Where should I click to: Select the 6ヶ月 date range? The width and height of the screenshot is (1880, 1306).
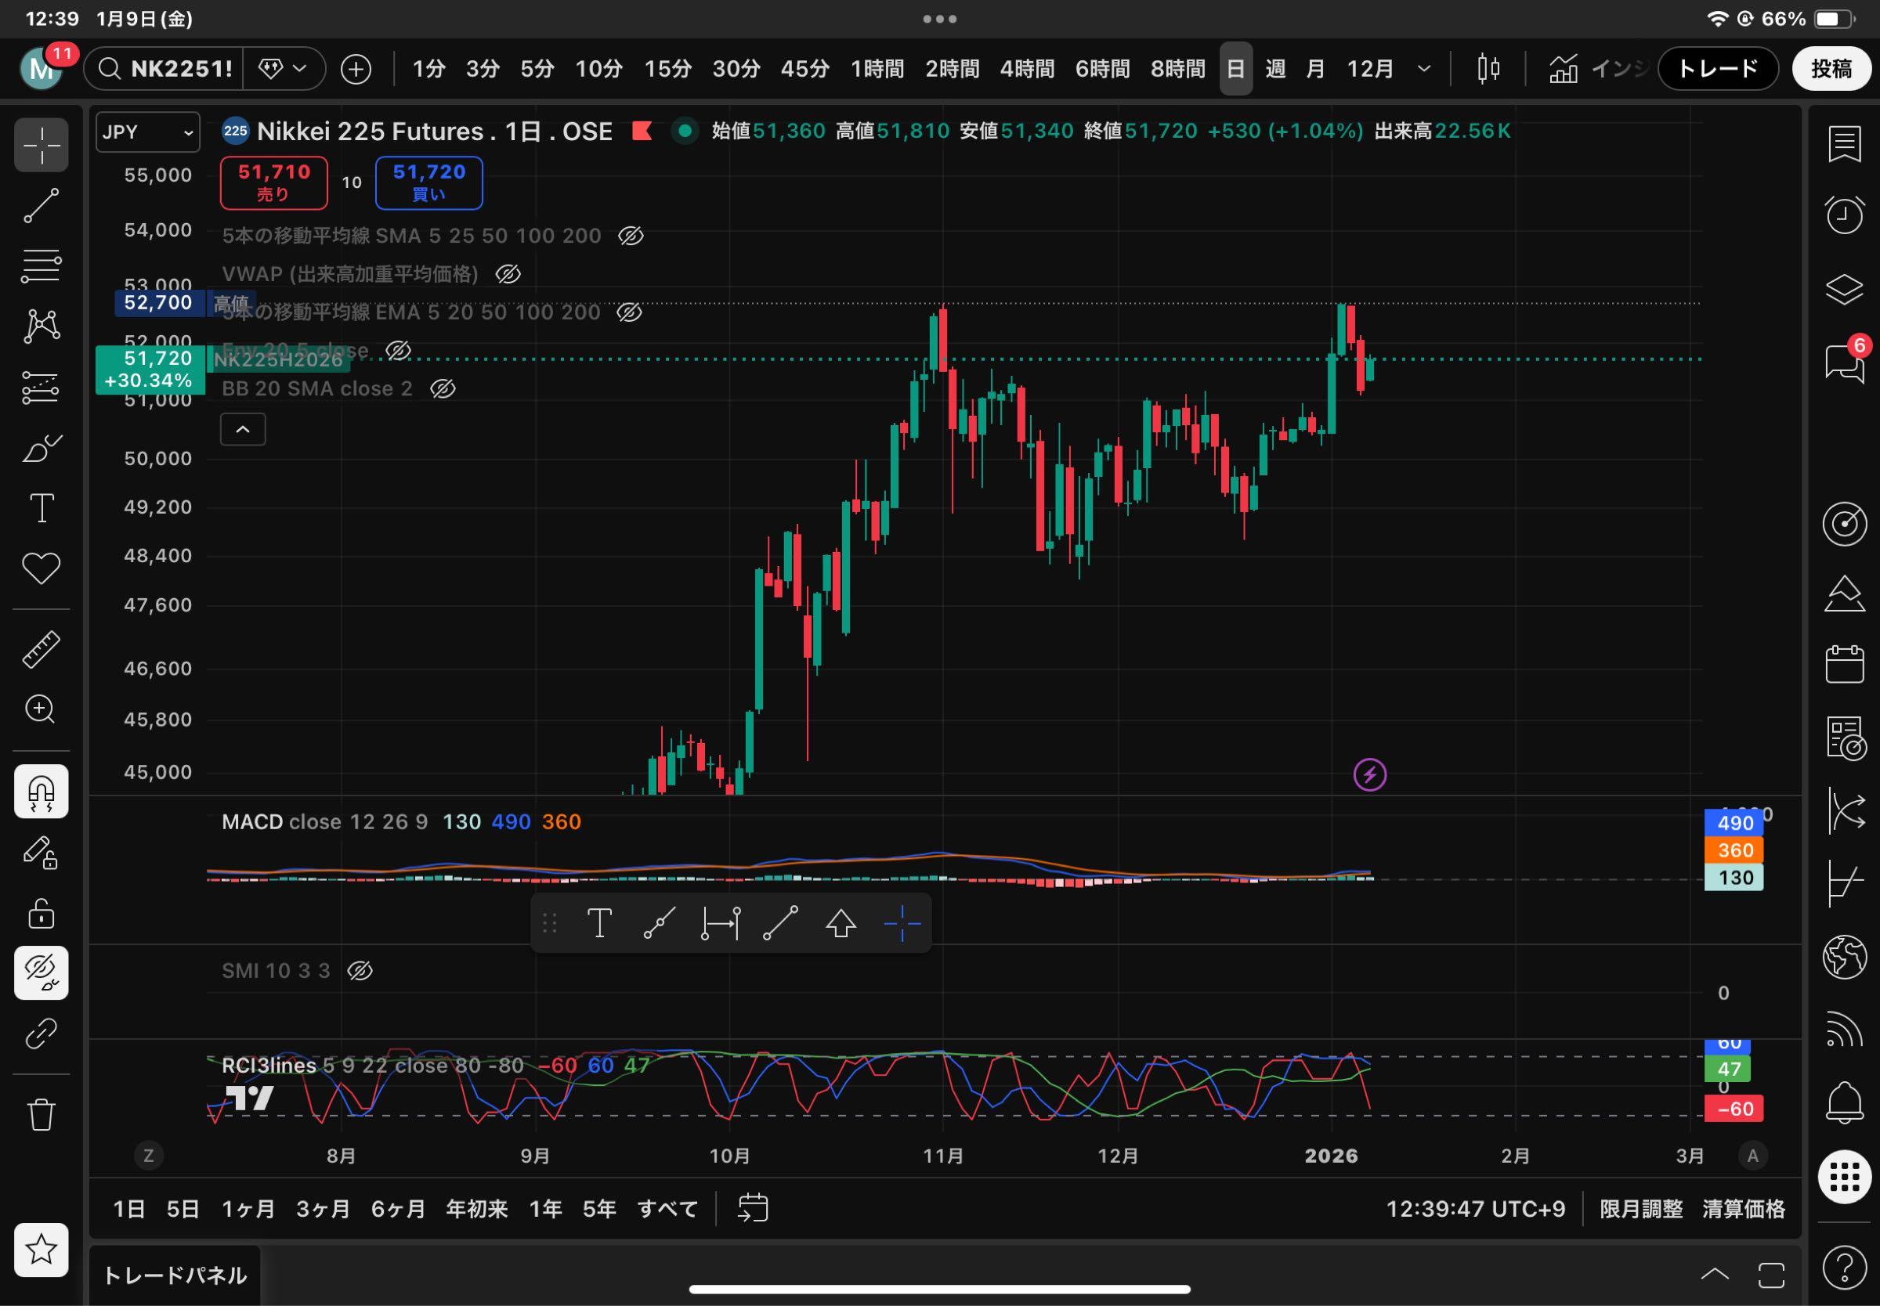[x=398, y=1209]
